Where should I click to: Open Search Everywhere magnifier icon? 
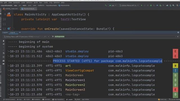(x=177, y=5)
